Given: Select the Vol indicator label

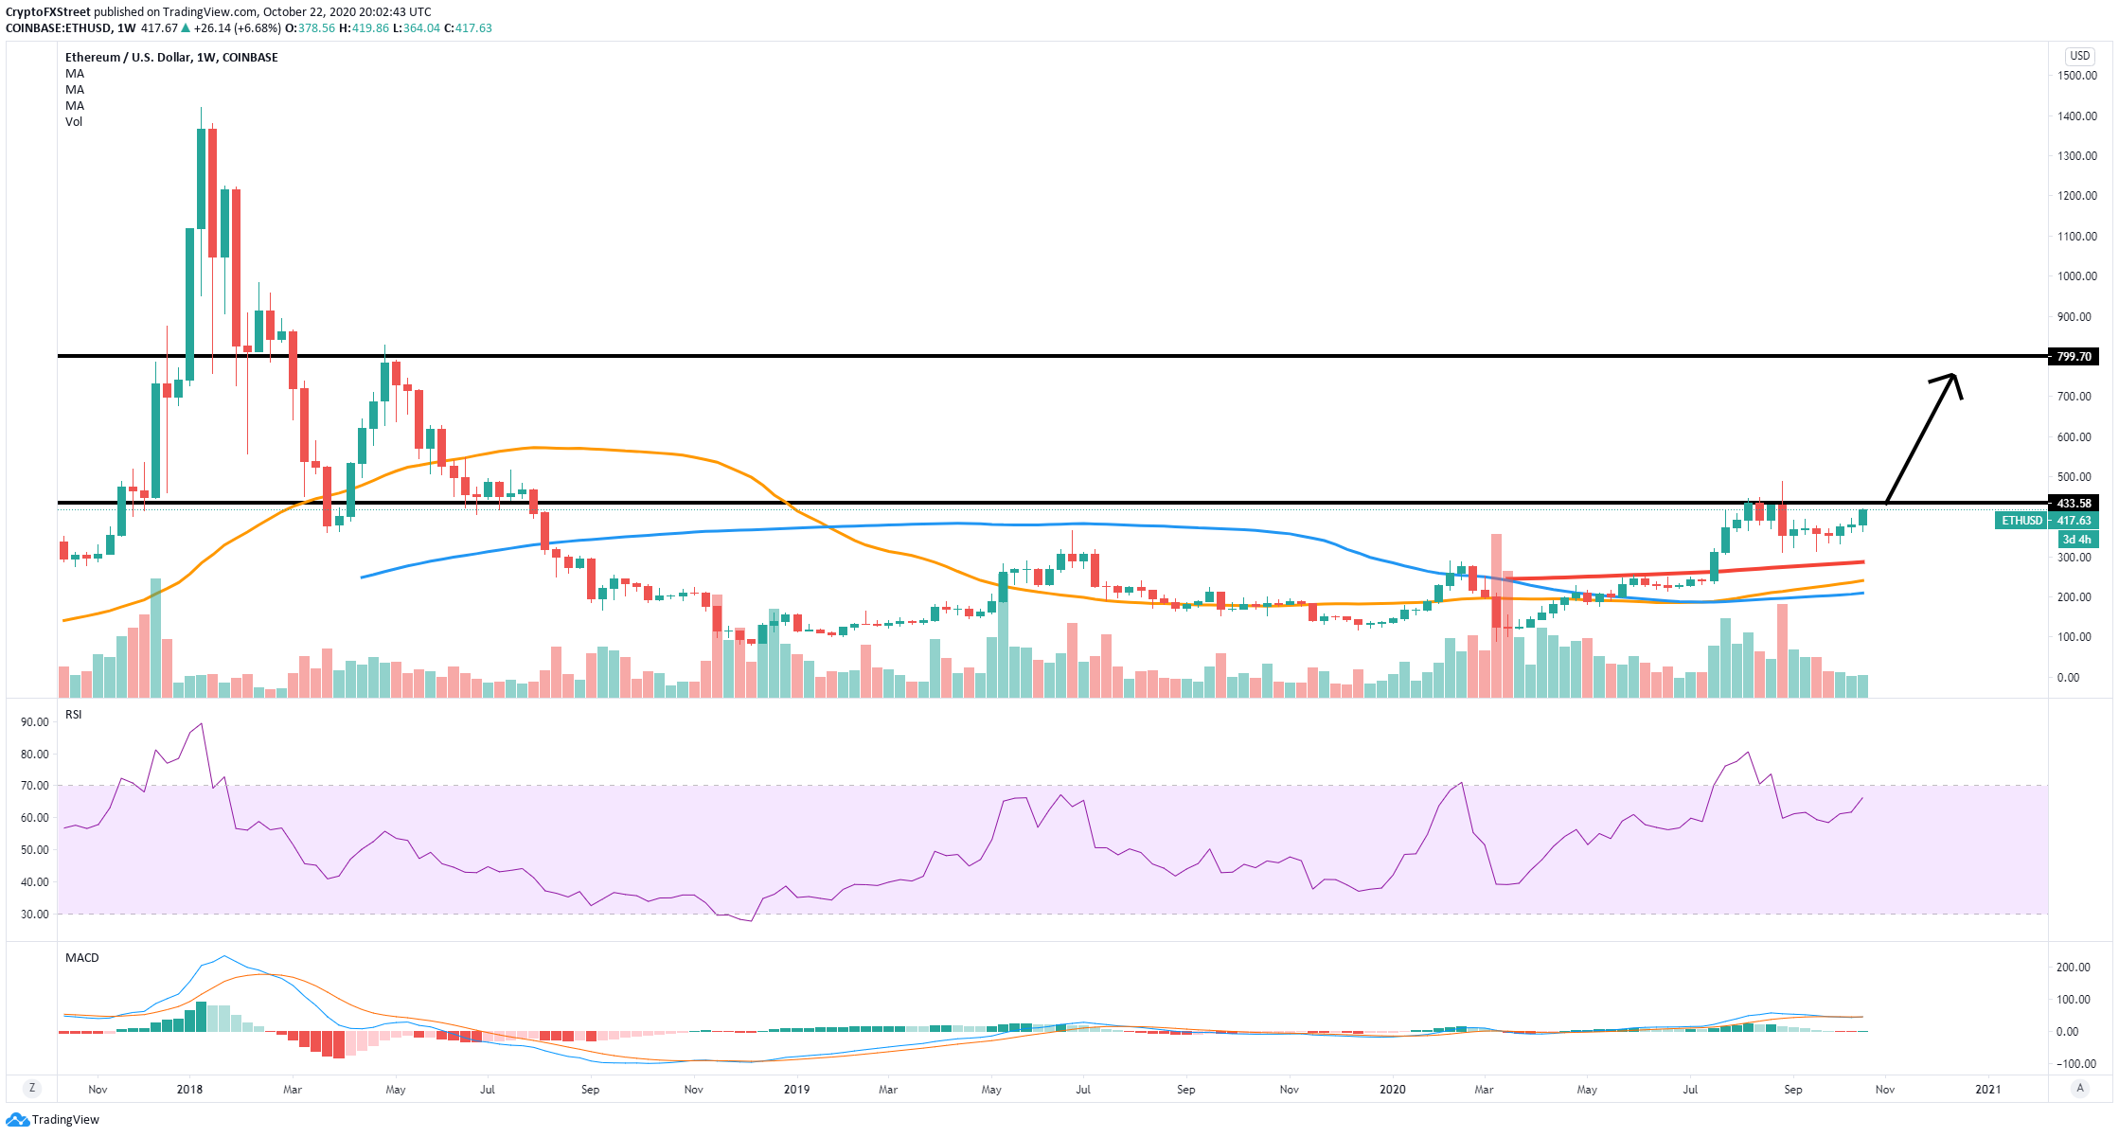Looking at the screenshot, I should (74, 122).
